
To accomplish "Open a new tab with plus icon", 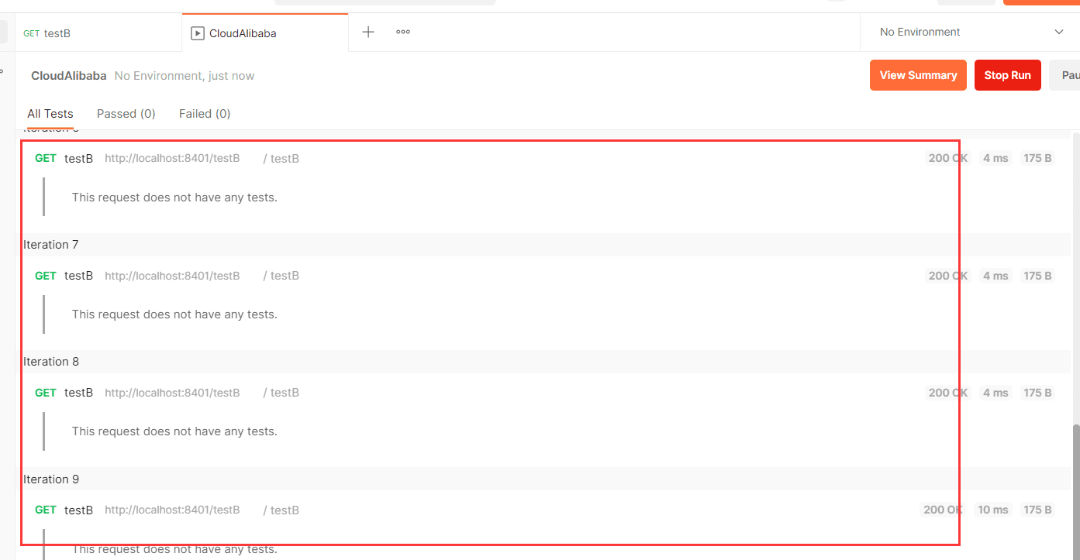I will [368, 32].
